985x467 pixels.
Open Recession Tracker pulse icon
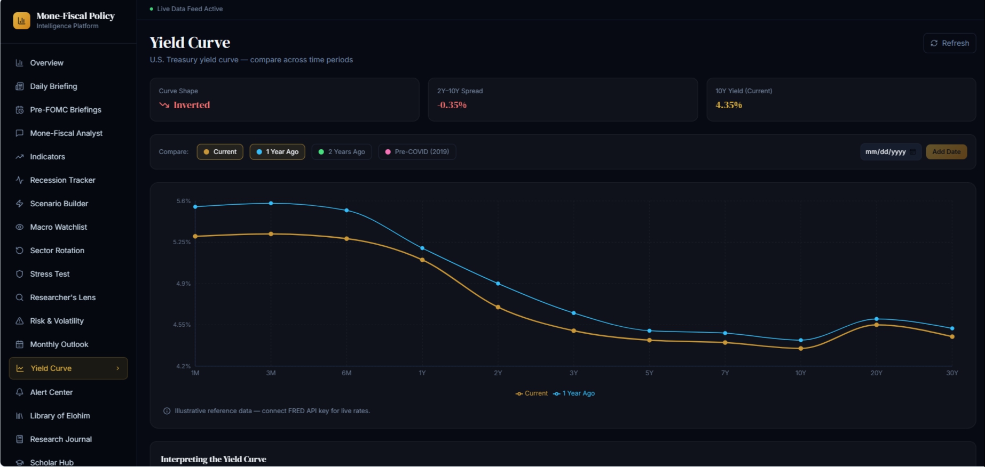tap(20, 180)
